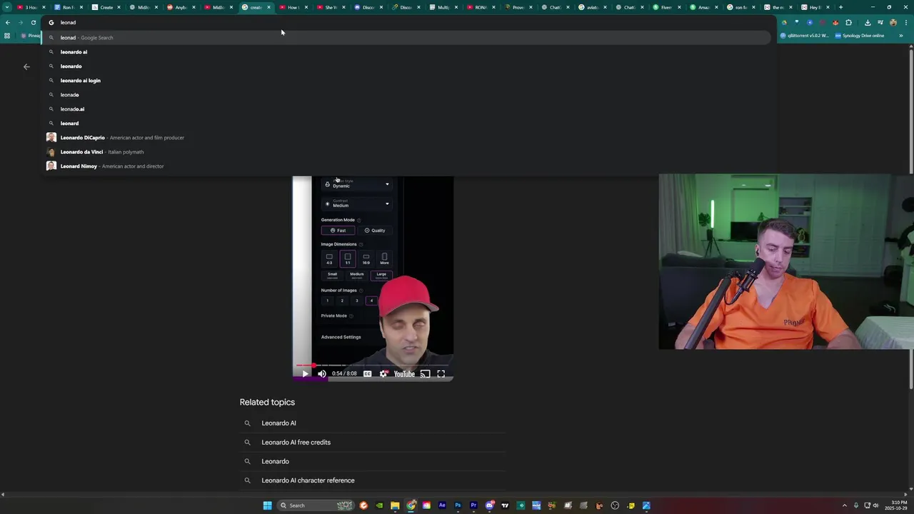
Task: Select 'leonad - Google Search' suggestion
Action: pyautogui.click(x=407, y=37)
